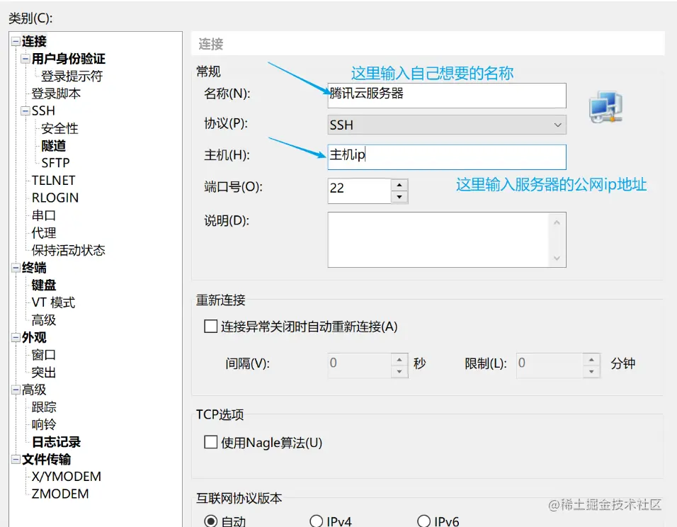
Task: Collapse the SSH tree node
Action: pyautogui.click(x=25, y=110)
